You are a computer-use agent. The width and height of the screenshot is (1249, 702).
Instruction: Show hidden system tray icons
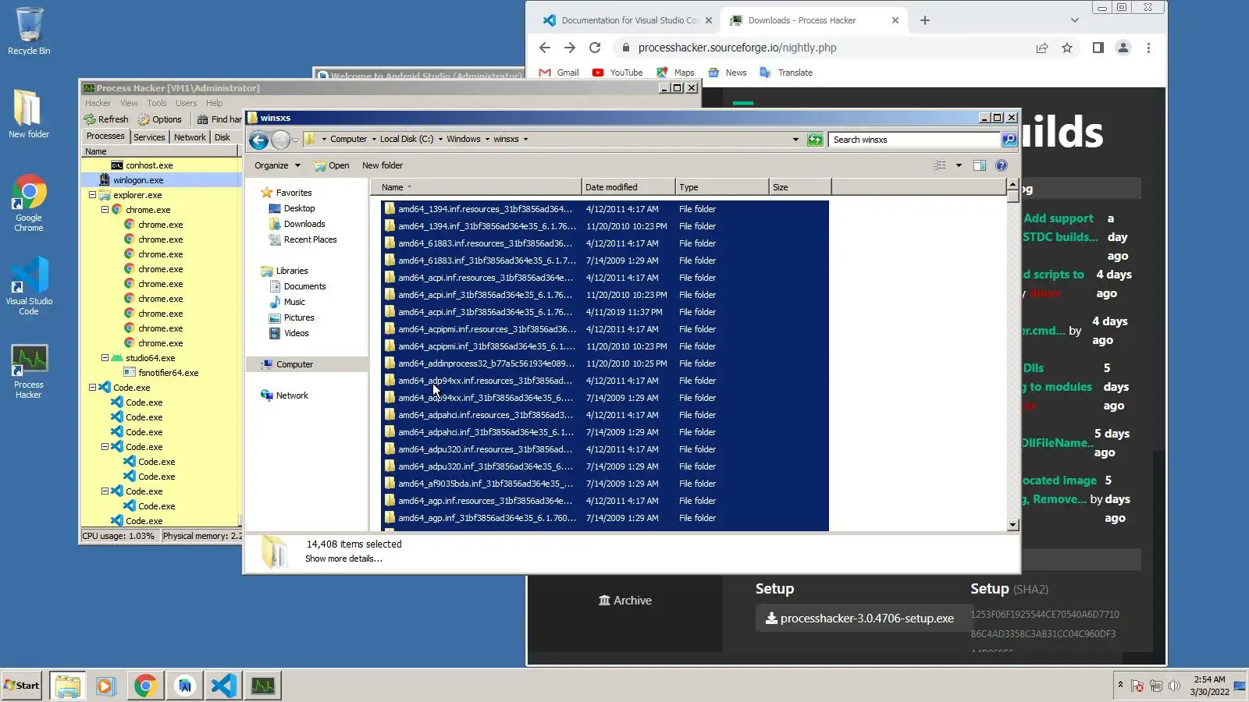[x=1120, y=685]
